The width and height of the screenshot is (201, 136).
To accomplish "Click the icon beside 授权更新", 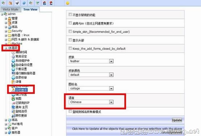I will (x=13, y=116).
